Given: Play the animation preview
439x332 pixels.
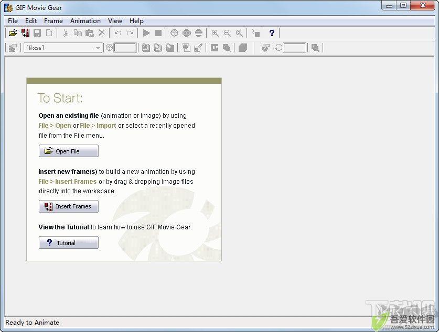Looking at the screenshot, I should point(146,33).
